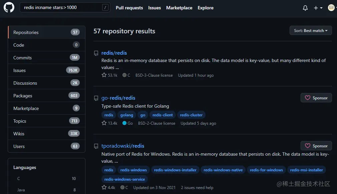Click the redis-windows-native topic tag
The height and width of the screenshot is (194, 337).
[x=223, y=170]
